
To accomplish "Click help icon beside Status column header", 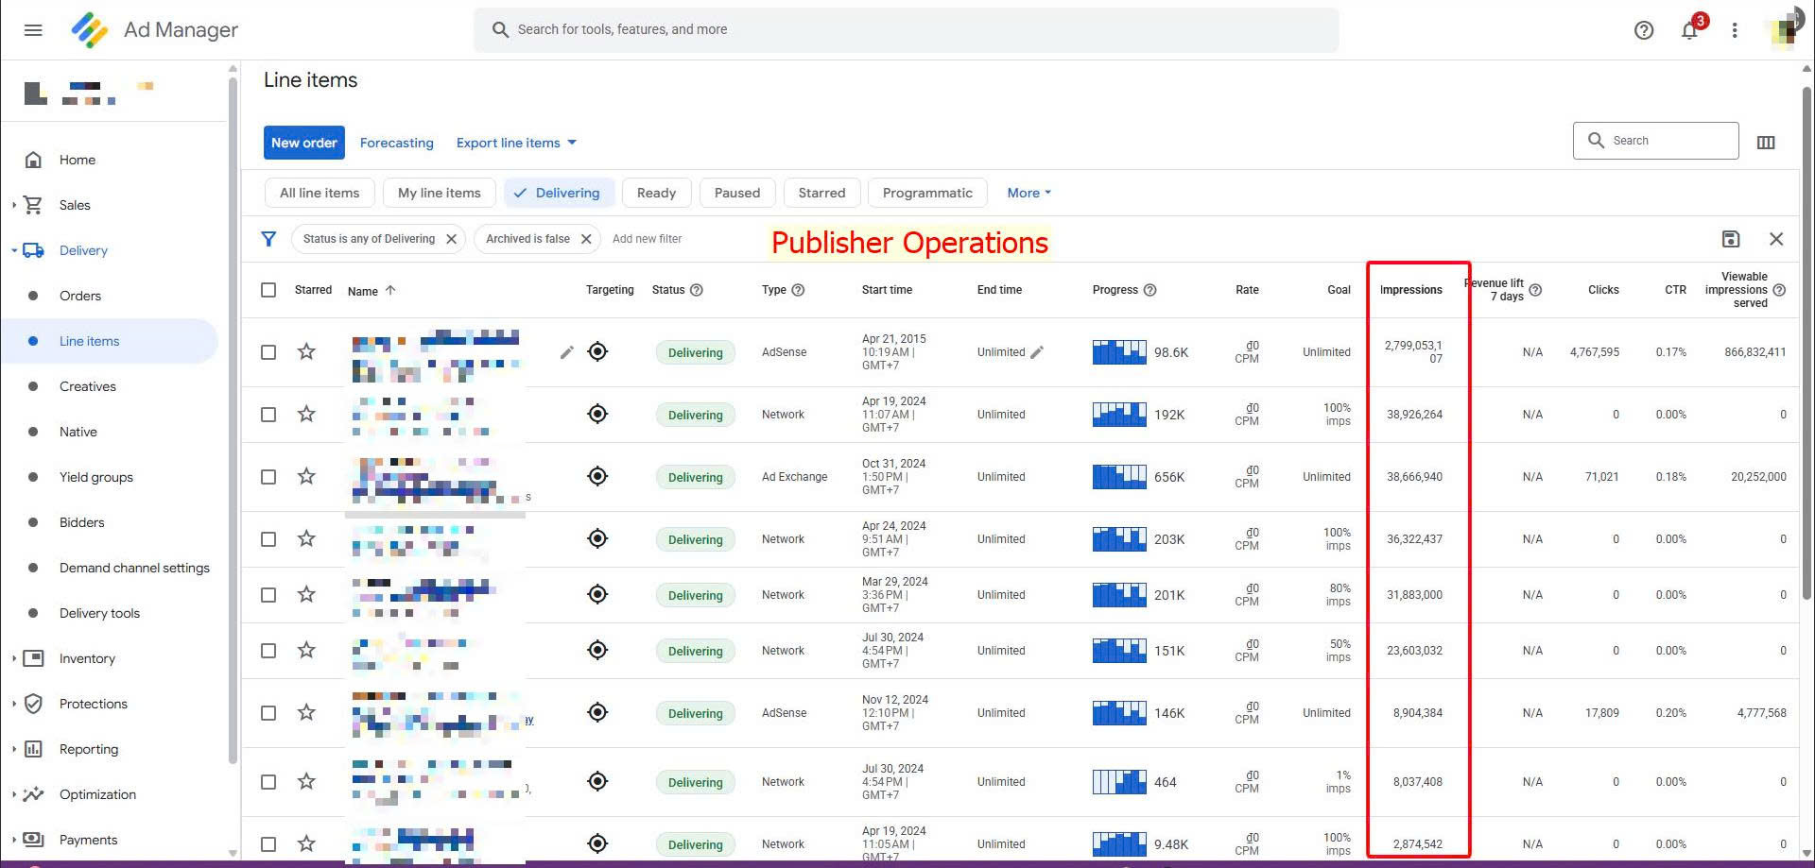I will pos(697,290).
